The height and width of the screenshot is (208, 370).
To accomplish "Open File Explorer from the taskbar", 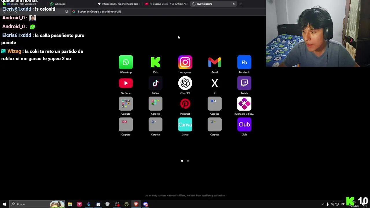I will coord(70,204).
